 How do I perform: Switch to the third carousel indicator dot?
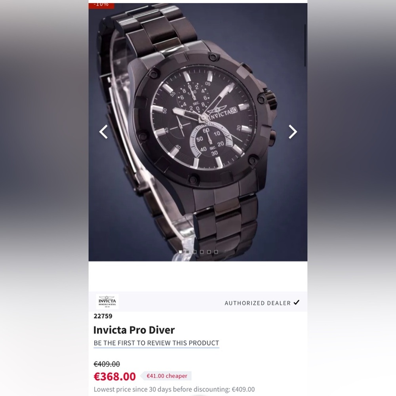[194, 252]
